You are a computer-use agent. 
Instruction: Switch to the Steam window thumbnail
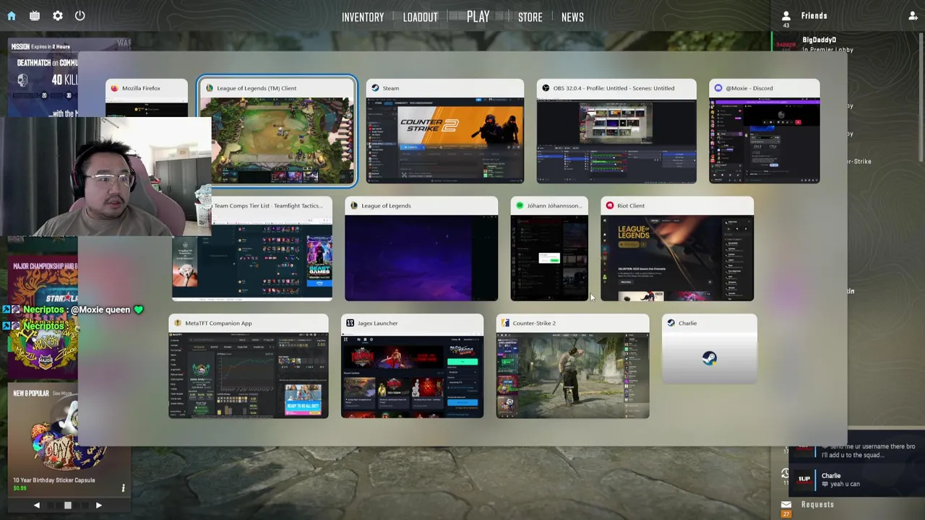tap(445, 131)
